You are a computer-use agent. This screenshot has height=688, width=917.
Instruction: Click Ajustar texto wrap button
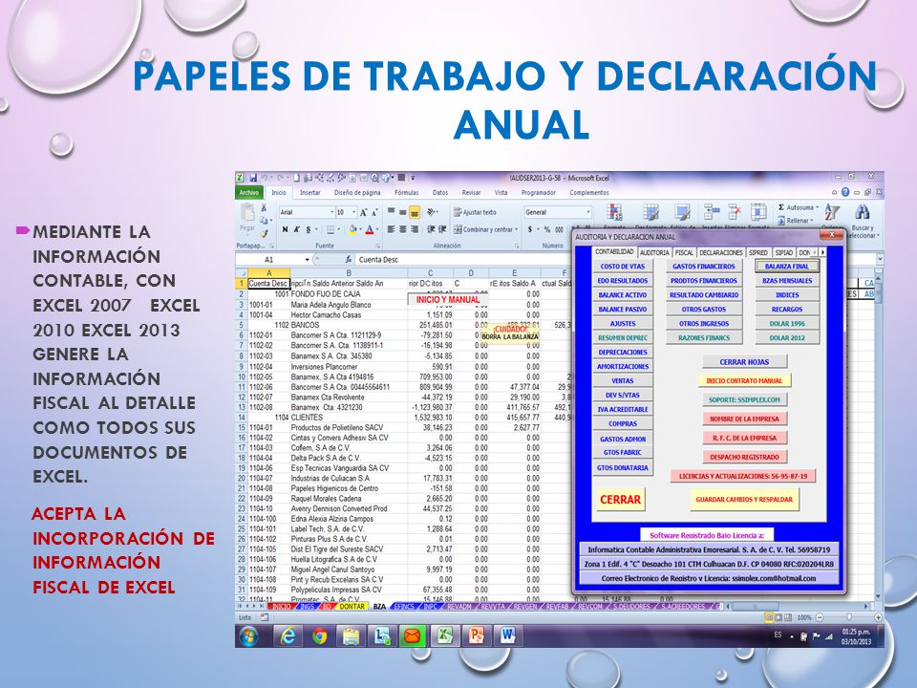475,212
